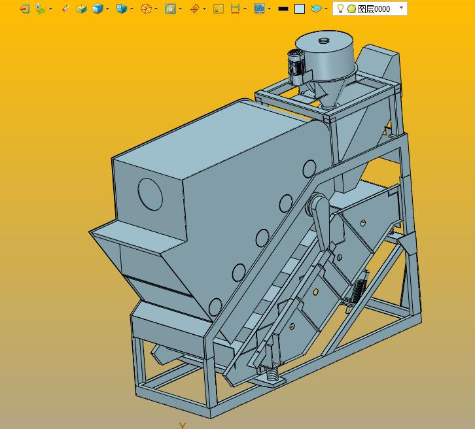Expand the stacked layers dropdown arrow
This screenshot has height=429, width=475.
pyautogui.click(x=326, y=9)
